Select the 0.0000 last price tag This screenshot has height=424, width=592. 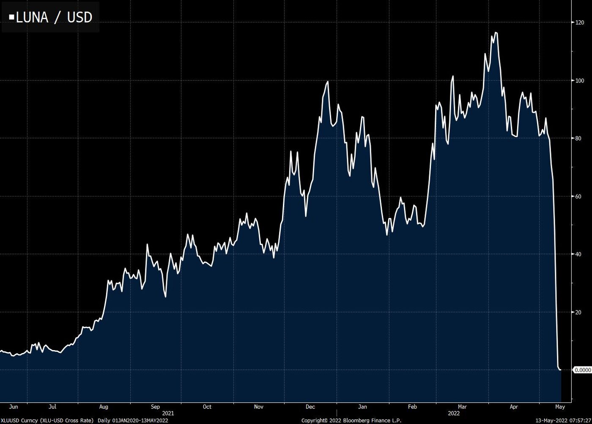[582, 370]
